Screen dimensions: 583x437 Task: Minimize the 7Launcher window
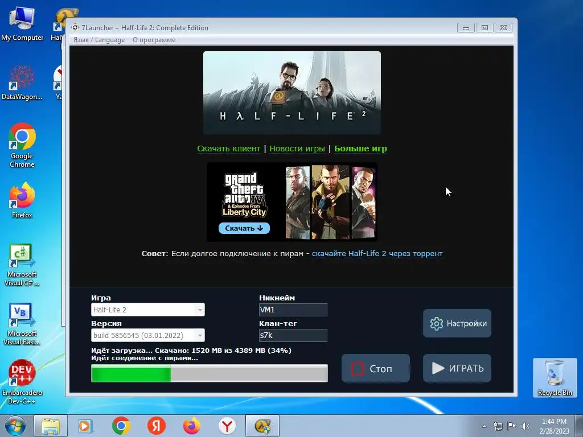click(x=466, y=27)
